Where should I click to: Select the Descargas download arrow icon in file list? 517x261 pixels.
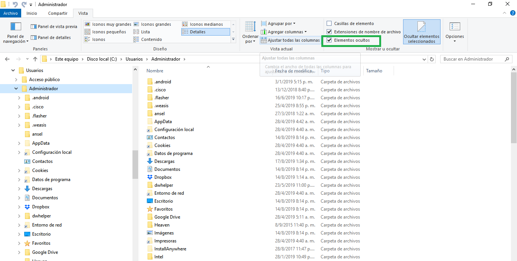click(x=150, y=161)
